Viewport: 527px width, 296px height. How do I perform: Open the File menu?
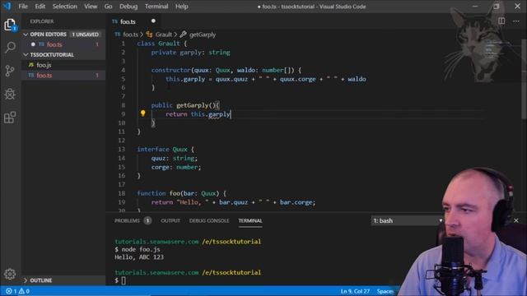(23, 7)
